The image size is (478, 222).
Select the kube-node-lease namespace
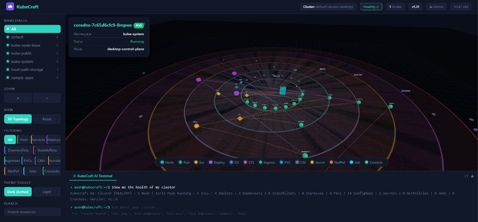pyautogui.click(x=32, y=45)
